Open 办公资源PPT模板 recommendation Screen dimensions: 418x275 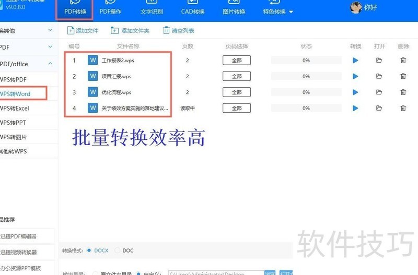click(x=27, y=268)
